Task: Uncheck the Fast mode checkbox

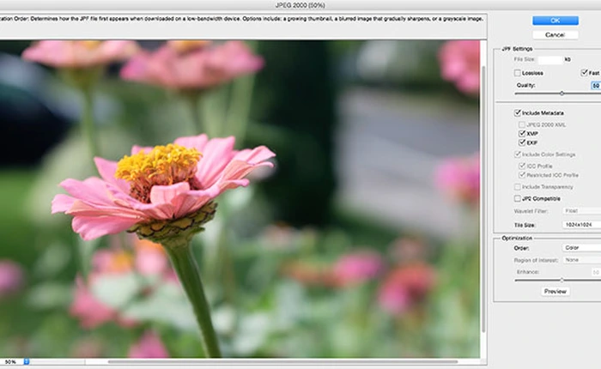Action: [584, 73]
